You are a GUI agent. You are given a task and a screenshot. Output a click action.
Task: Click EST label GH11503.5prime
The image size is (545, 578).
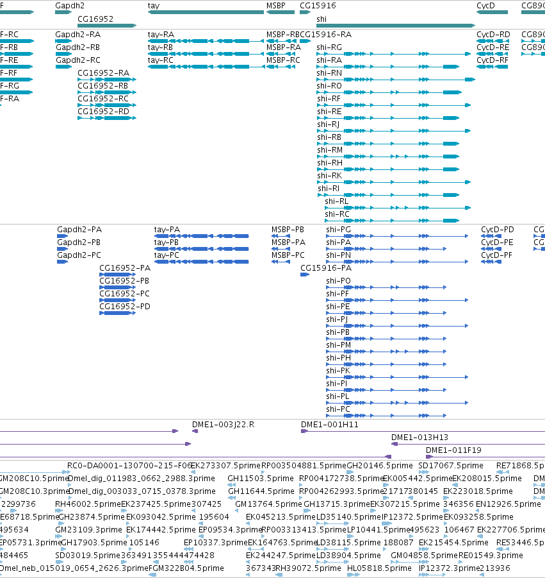261,479
